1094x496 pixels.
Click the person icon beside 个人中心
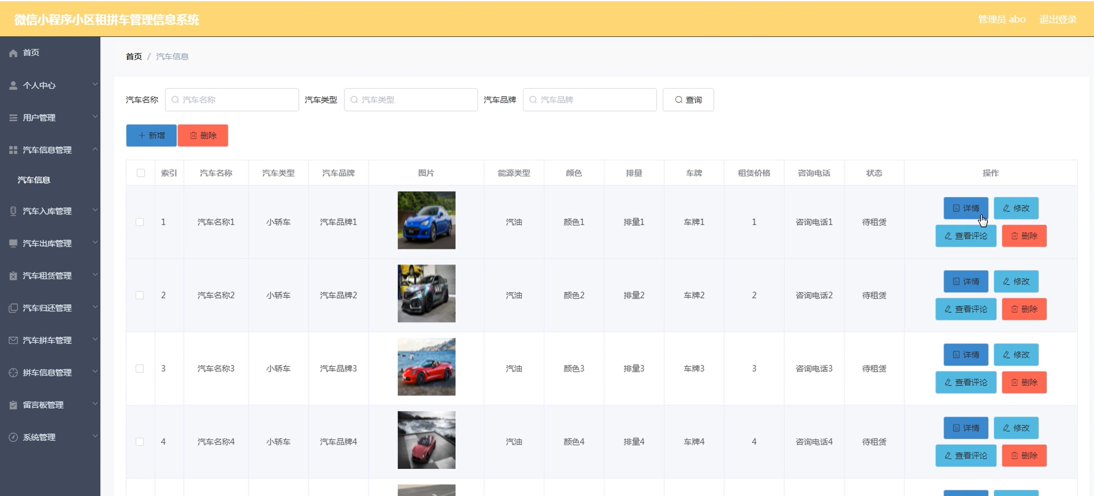coord(13,85)
